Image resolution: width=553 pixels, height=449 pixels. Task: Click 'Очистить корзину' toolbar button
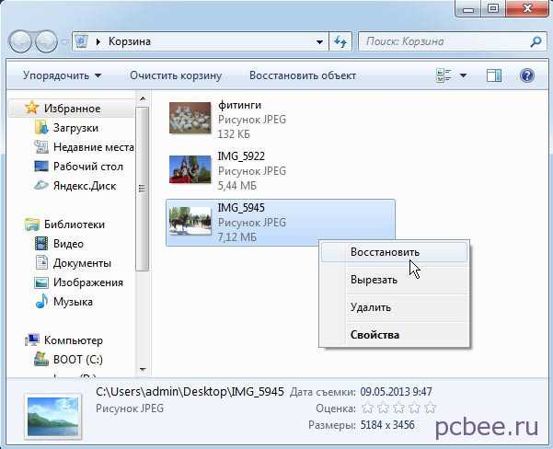(x=176, y=75)
